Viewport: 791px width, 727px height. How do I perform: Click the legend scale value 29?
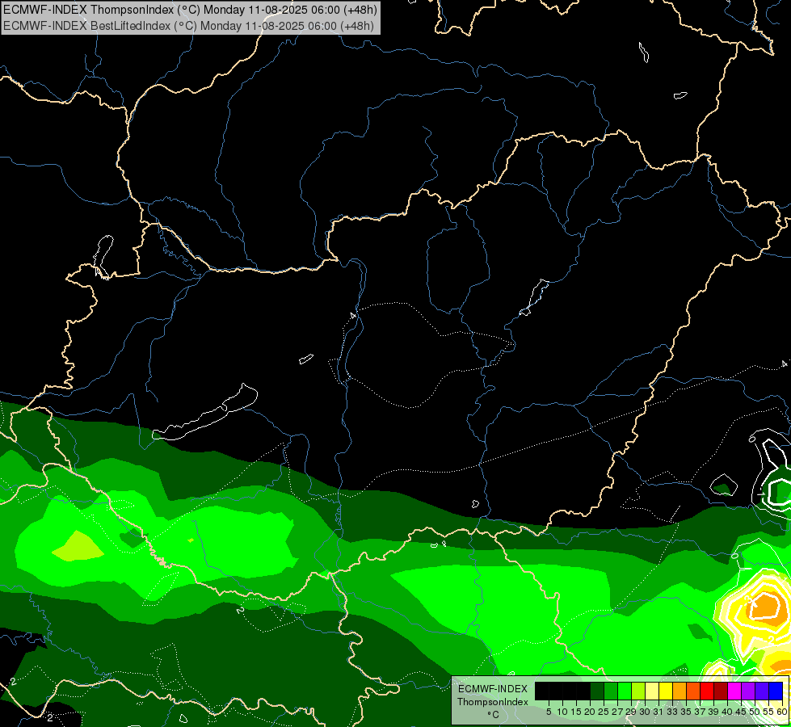pyautogui.click(x=631, y=712)
